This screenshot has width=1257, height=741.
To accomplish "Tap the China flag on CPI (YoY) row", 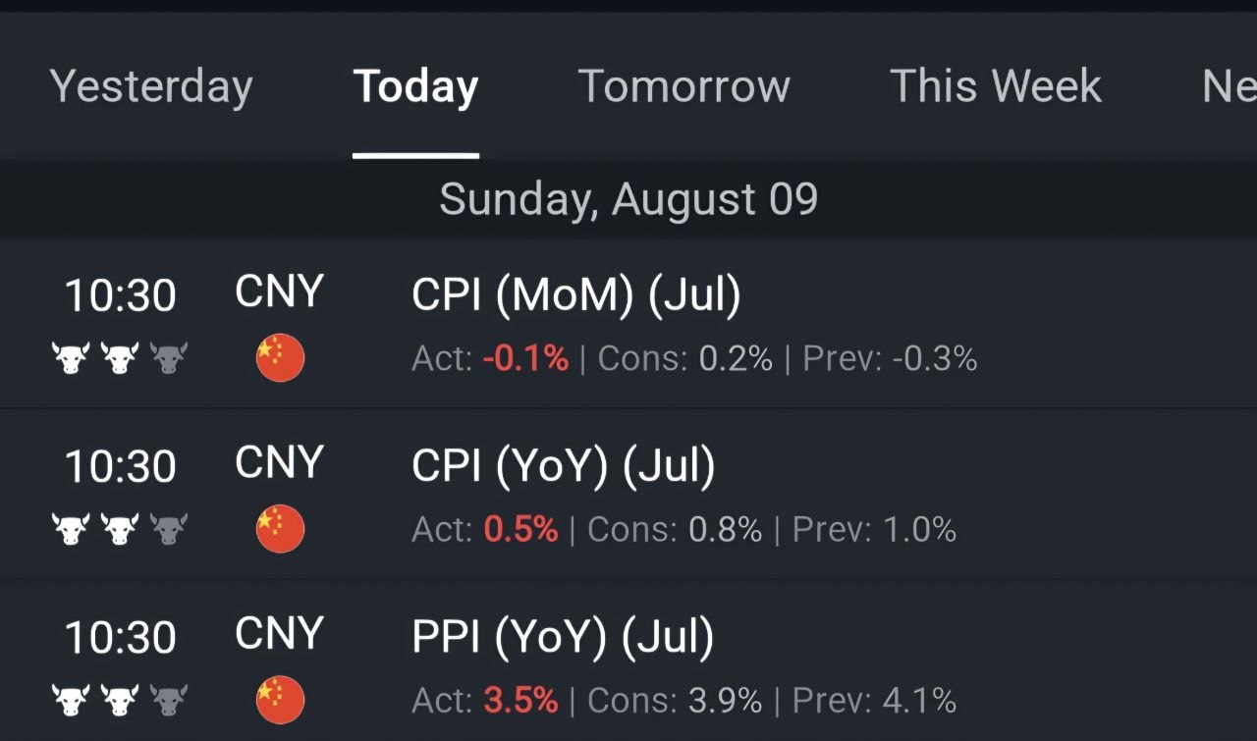I will click(x=280, y=529).
